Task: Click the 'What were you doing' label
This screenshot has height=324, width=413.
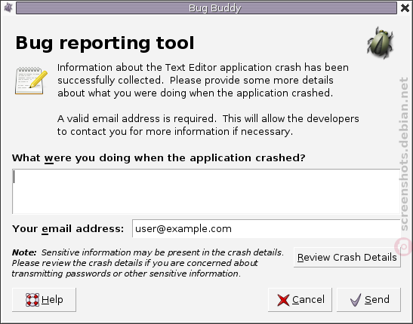Action: click(159, 158)
